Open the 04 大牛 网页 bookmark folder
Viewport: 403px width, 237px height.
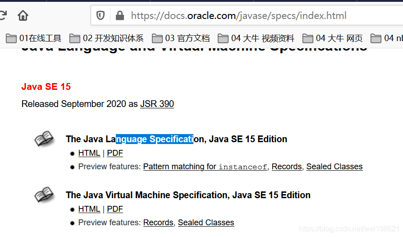point(332,38)
